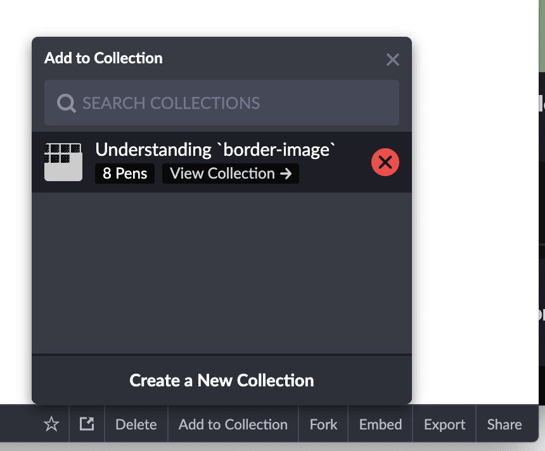
Task: Close the Add to Collection dialog
Action: [x=393, y=60]
